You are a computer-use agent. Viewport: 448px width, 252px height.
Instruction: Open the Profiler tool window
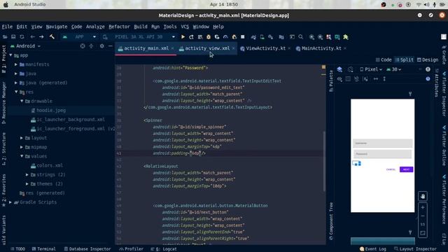[x=131, y=249]
